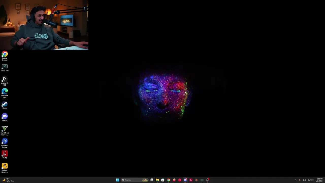Click the microphone tray icon
Image resolution: width=325 pixels, height=183 pixels.
click(x=300, y=180)
